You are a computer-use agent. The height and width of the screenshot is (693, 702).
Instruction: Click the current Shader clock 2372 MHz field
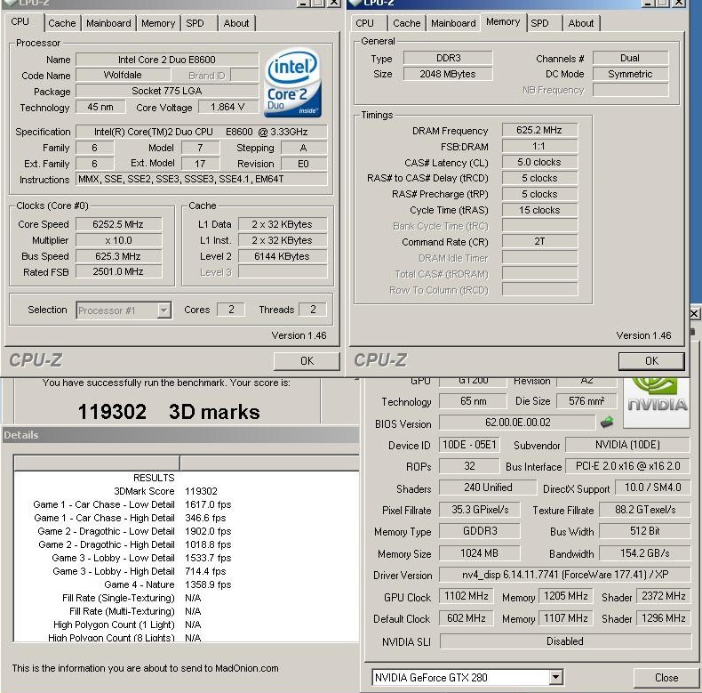point(664,596)
